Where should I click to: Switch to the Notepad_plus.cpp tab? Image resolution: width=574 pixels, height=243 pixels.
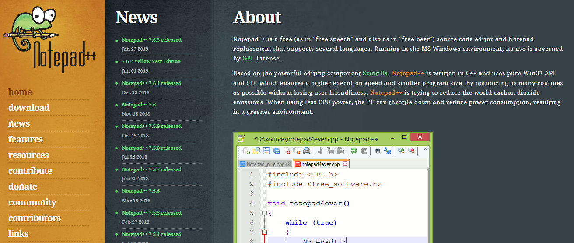pyautogui.click(x=265, y=164)
